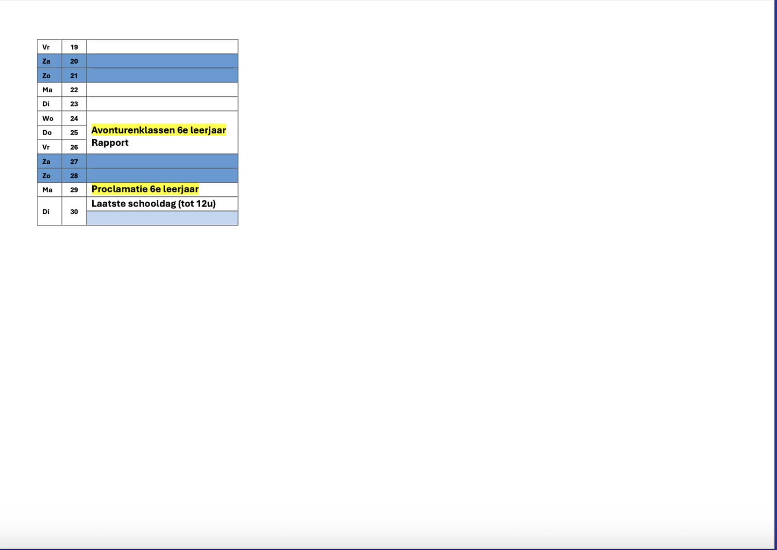Click the "Zo" cell beside date 21
Image resolution: width=777 pixels, height=550 pixels.
click(47, 76)
